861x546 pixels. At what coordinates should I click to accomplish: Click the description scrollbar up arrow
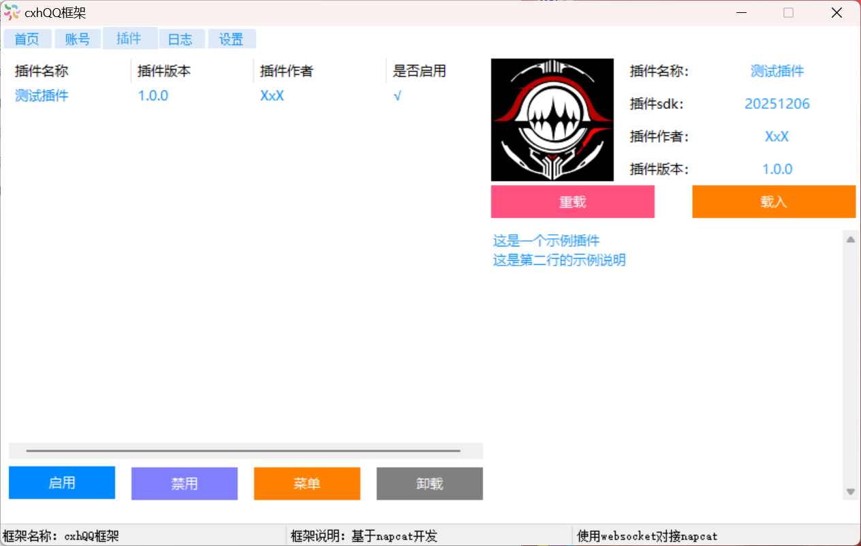pyautogui.click(x=850, y=240)
